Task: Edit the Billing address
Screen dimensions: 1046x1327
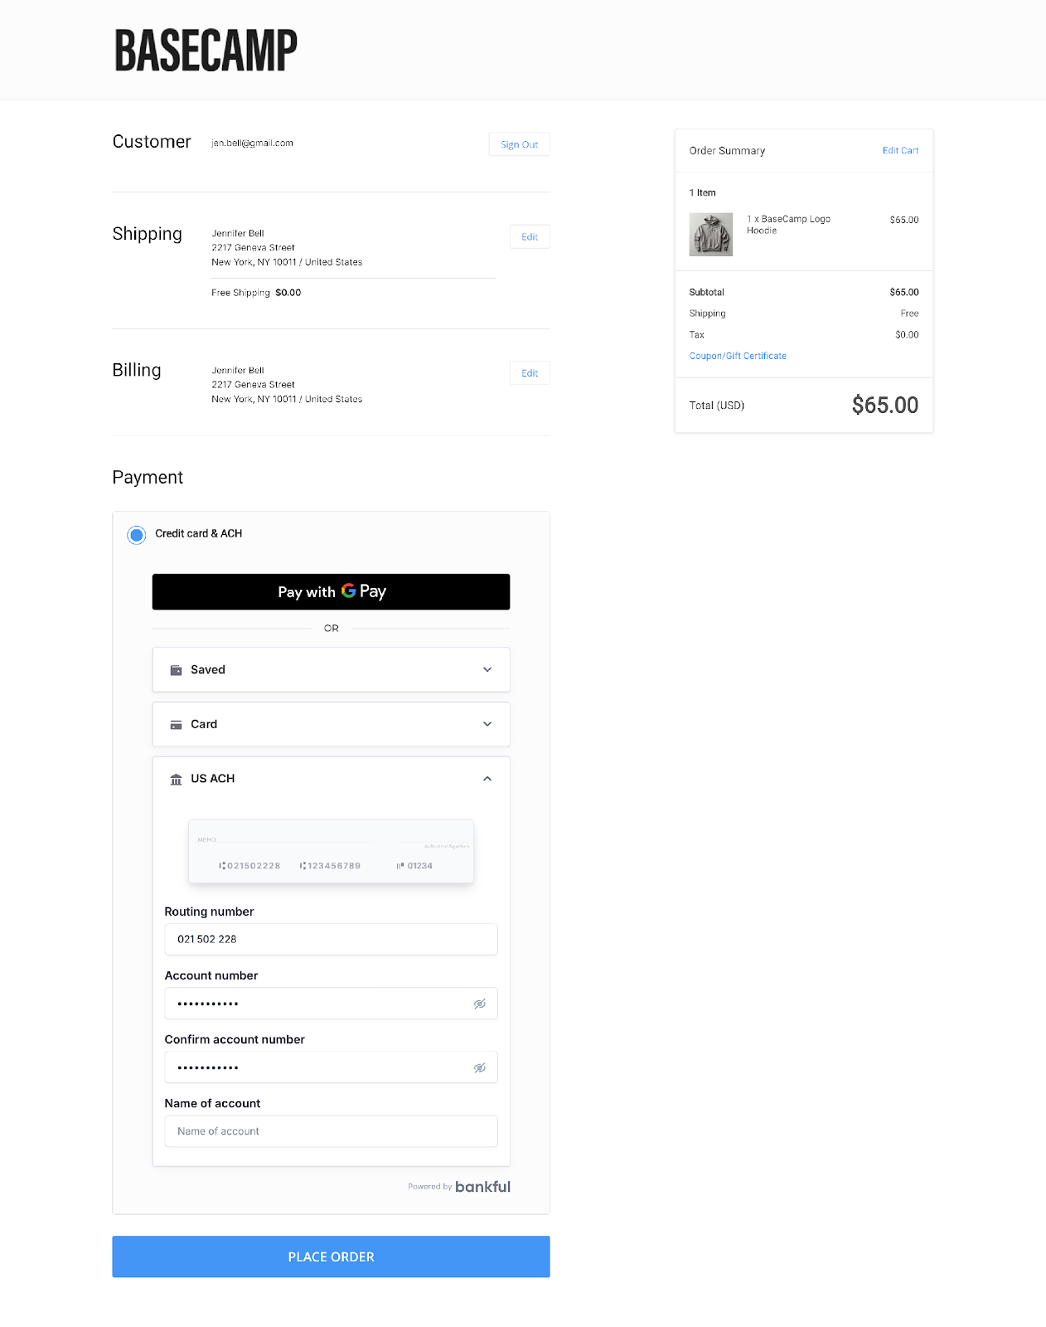Action: [x=530, y=373]
